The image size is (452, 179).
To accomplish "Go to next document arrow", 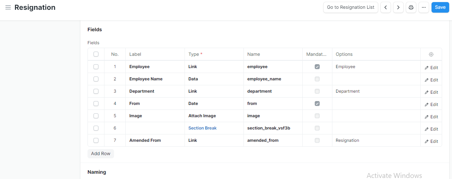I will 398,7.
